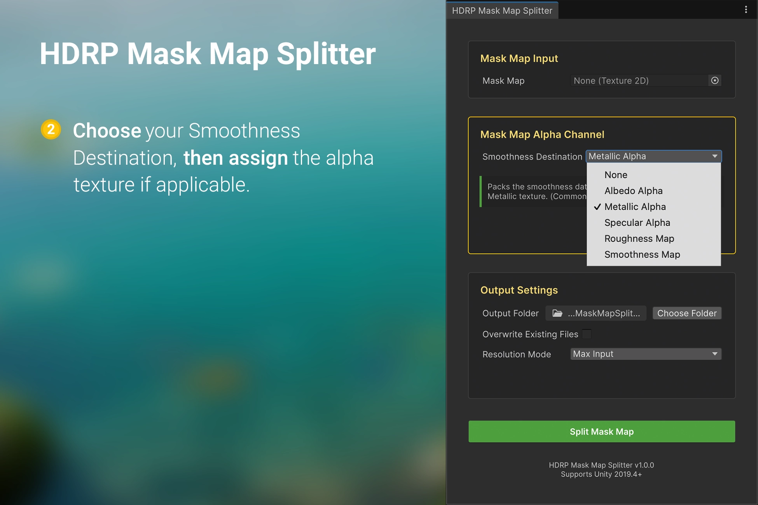Click the Resolution Mode dropdown arrow

pyautogui.click(x=714, y=354)
